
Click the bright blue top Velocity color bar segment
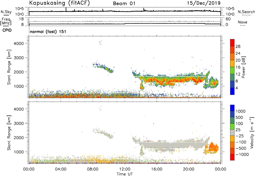(232, 108)
